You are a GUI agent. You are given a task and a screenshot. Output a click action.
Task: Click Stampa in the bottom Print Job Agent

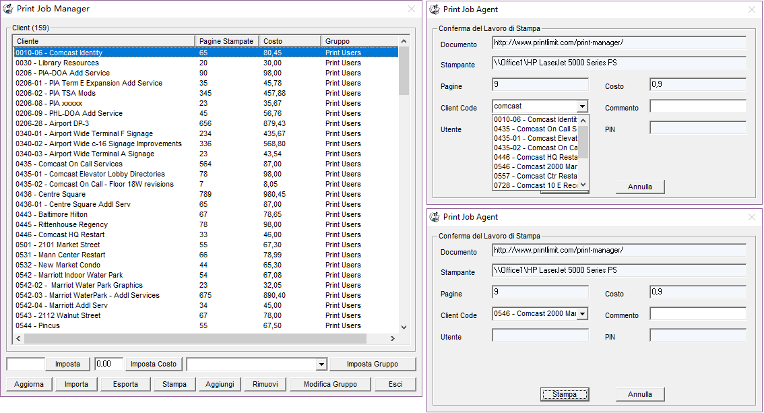click(564, 395)
